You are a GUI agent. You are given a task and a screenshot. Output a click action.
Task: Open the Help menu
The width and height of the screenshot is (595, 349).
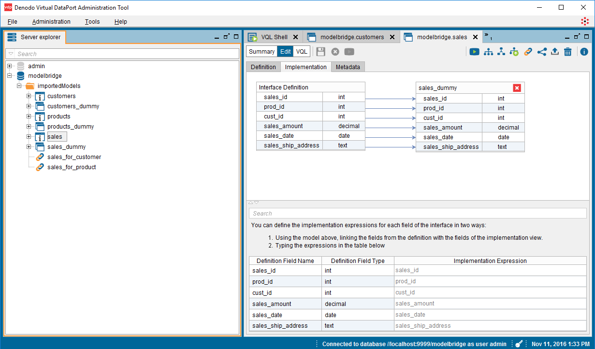click(121, 22)
